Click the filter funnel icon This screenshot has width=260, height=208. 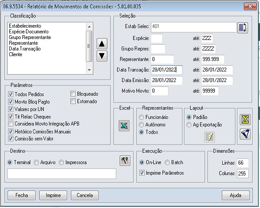[245, 134]
